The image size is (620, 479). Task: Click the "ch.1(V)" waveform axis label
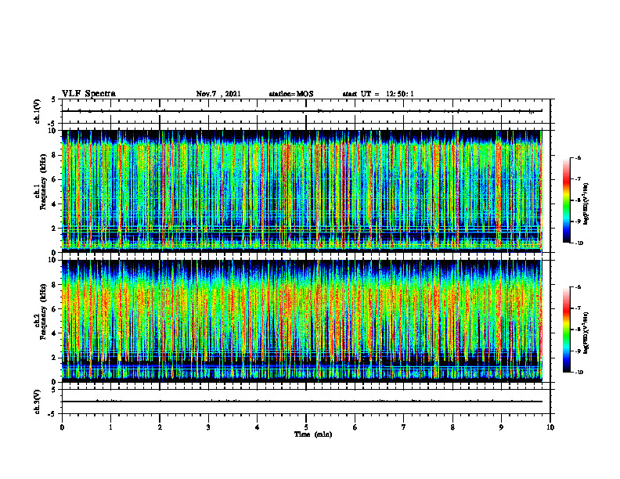tap(37, 111)
